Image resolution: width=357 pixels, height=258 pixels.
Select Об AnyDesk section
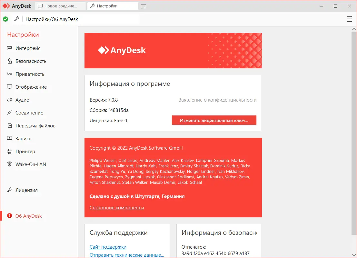(x=28, y=216)
